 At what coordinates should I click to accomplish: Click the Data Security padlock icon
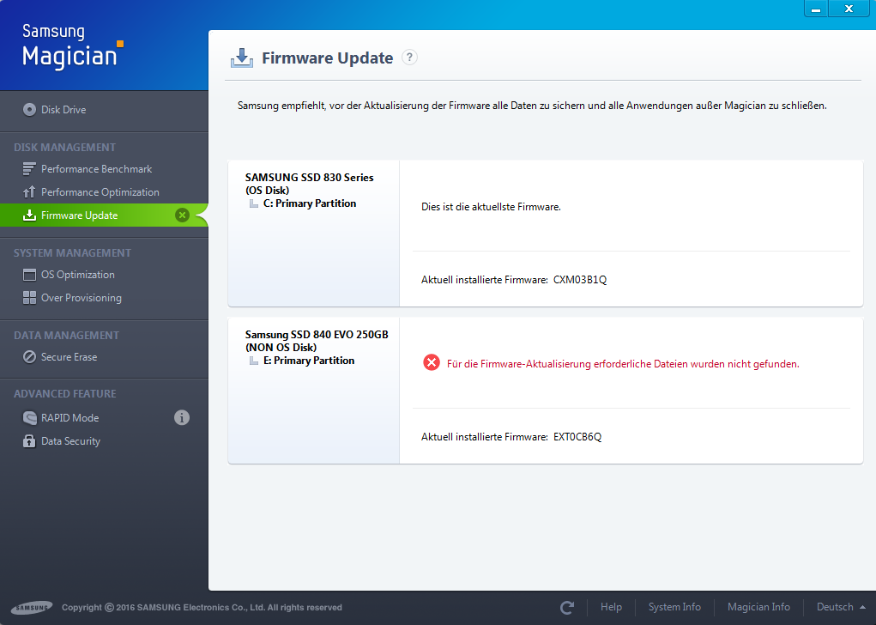coord(29,441)
